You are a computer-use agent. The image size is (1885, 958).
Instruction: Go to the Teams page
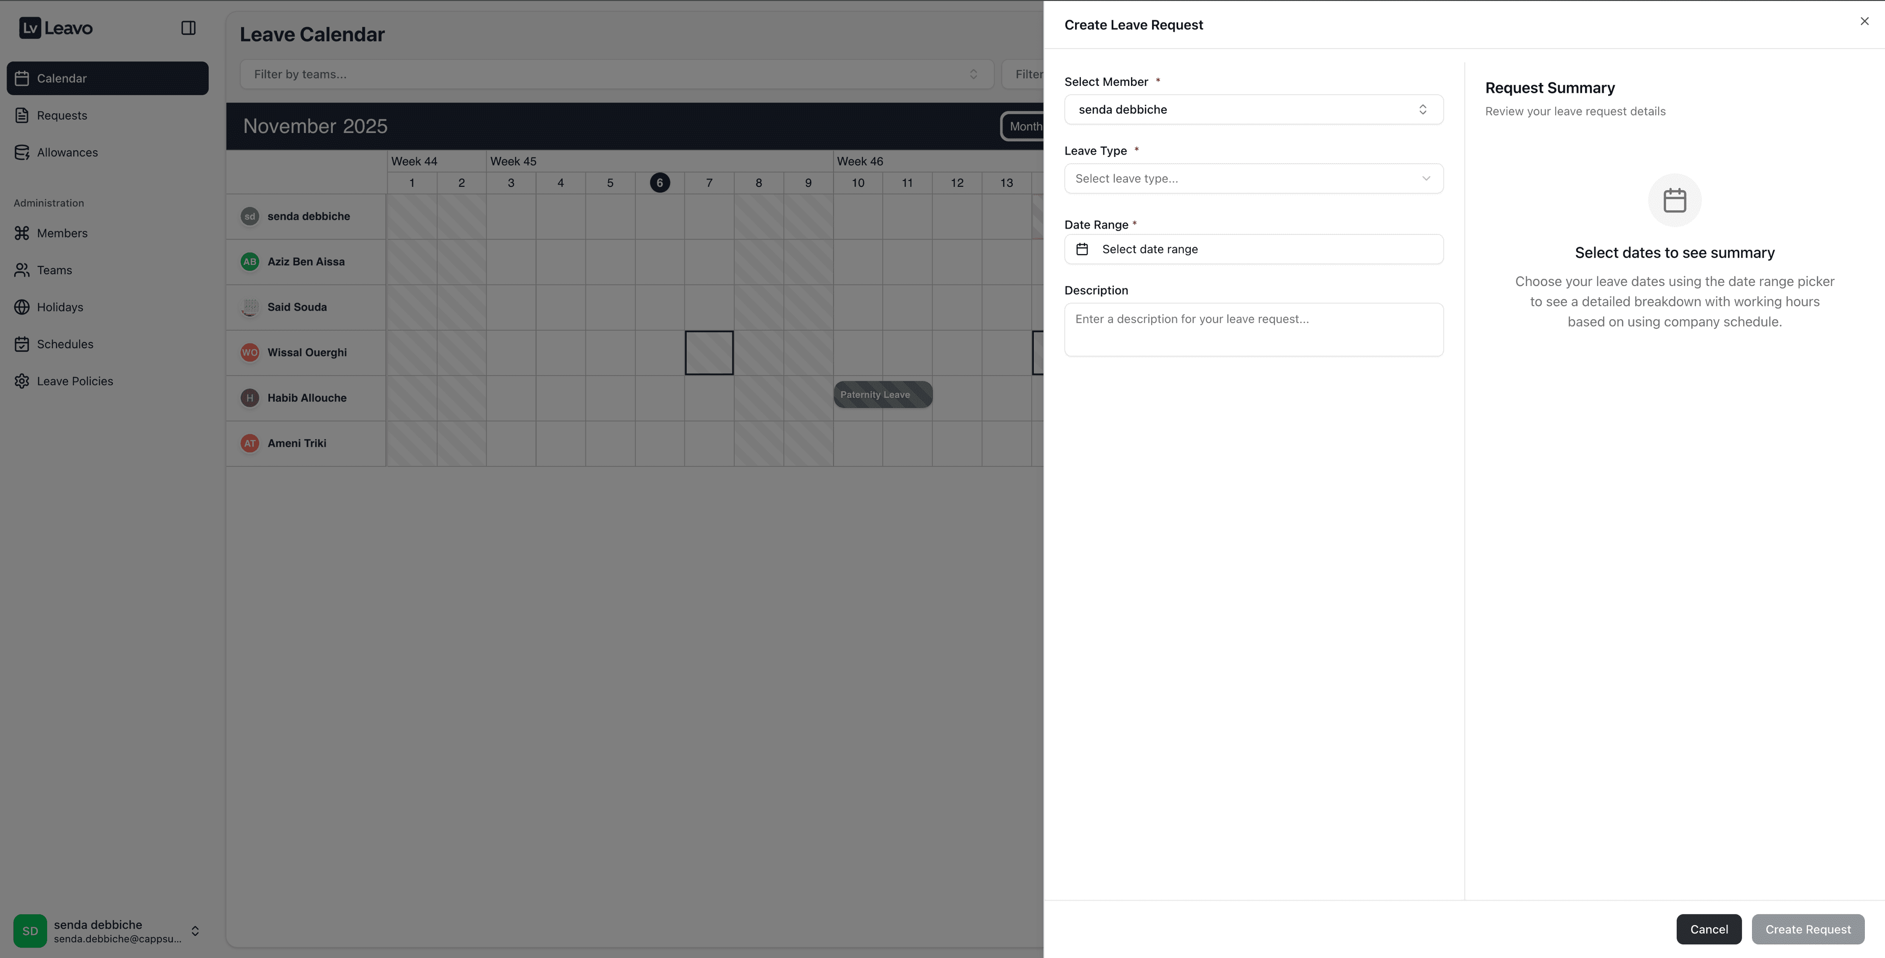coord(55,271)
